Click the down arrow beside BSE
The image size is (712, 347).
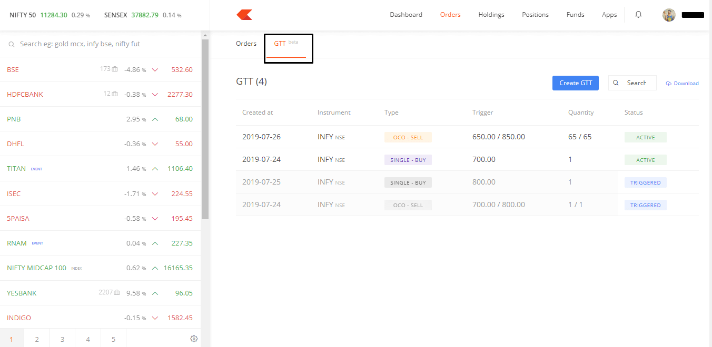coord(155,70)
